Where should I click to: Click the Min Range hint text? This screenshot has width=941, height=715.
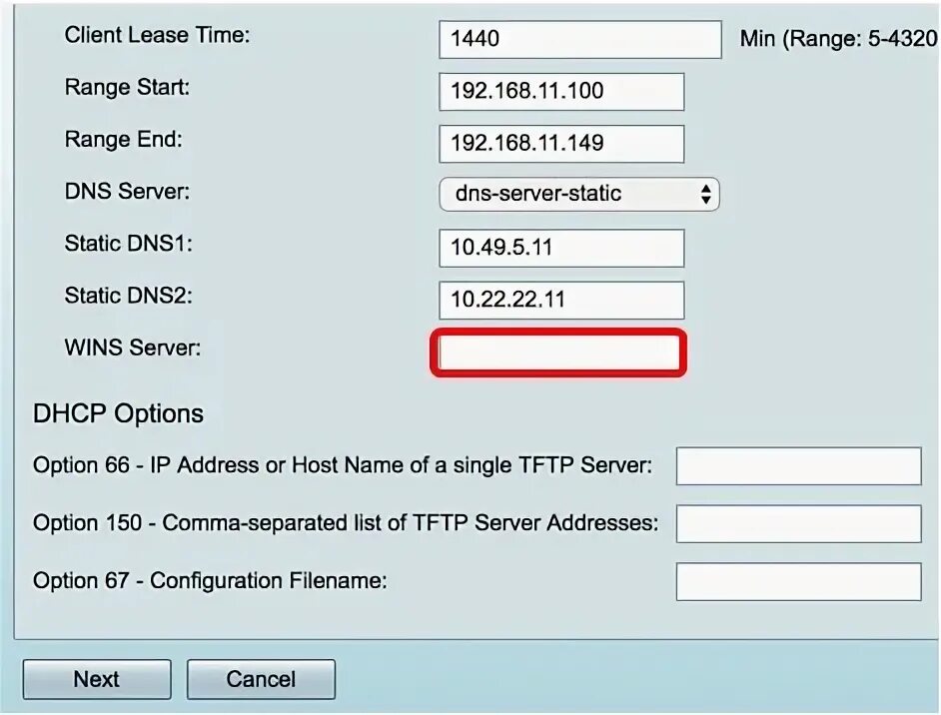tap(838, 39)
